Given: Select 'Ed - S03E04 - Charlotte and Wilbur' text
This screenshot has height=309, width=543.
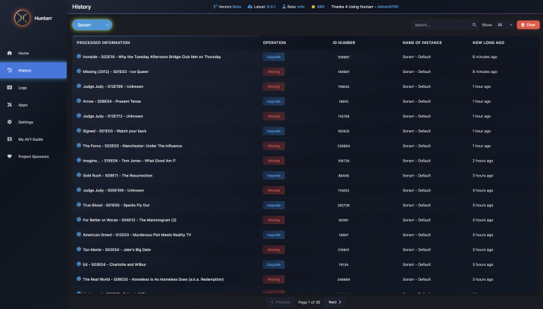Looking at the screenshot, I should point(114,264).
